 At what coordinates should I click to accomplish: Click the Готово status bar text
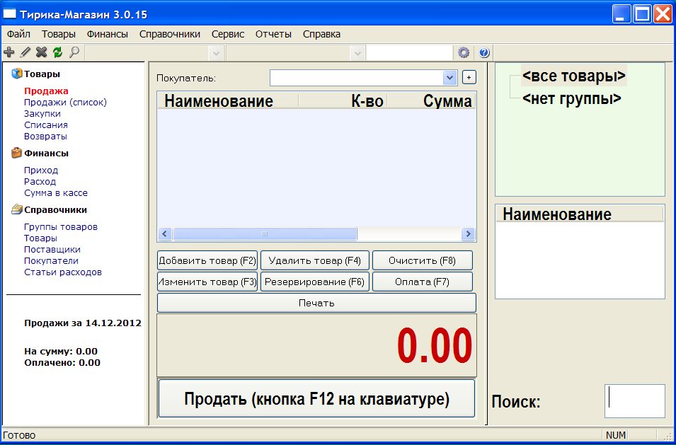(19, 436)
